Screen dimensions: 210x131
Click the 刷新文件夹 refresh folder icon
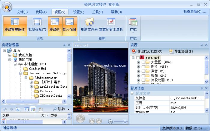pyautogui.click(x=89, y=22)
